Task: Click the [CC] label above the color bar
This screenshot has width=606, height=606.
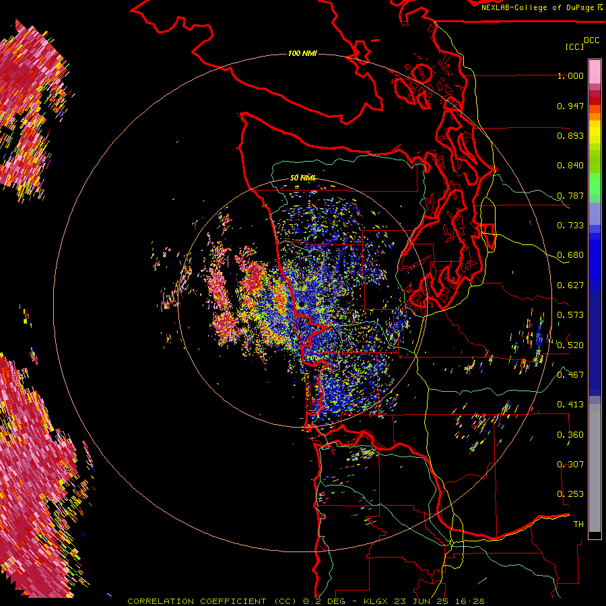Action: [x=574, y=46]
